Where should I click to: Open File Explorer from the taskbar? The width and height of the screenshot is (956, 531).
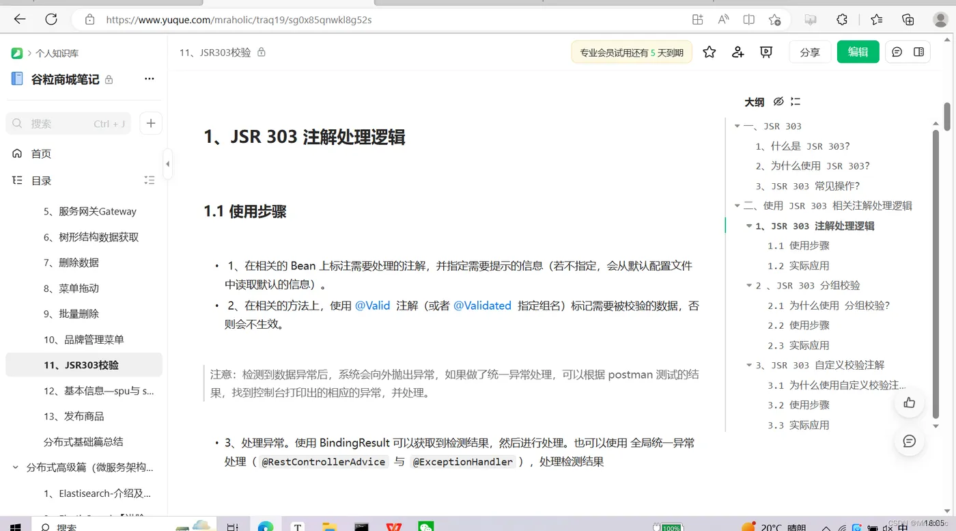pos(329,527)
